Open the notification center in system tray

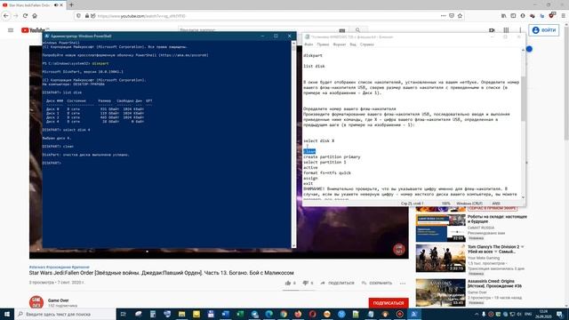click(x=559, y=314)
